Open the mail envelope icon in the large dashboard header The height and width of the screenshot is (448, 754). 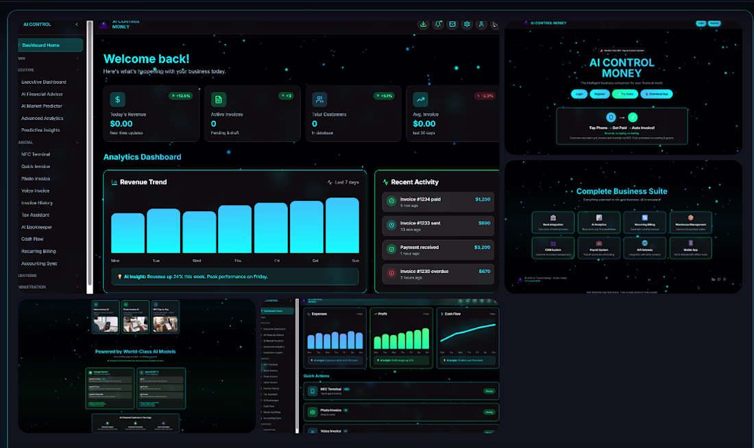(452, 24)
